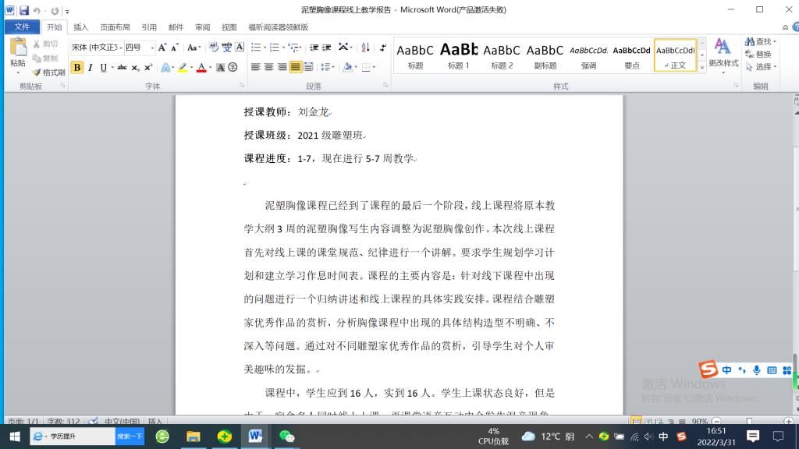
Task: Open the 文件 menu tab
Action: (x=22, y=27)
